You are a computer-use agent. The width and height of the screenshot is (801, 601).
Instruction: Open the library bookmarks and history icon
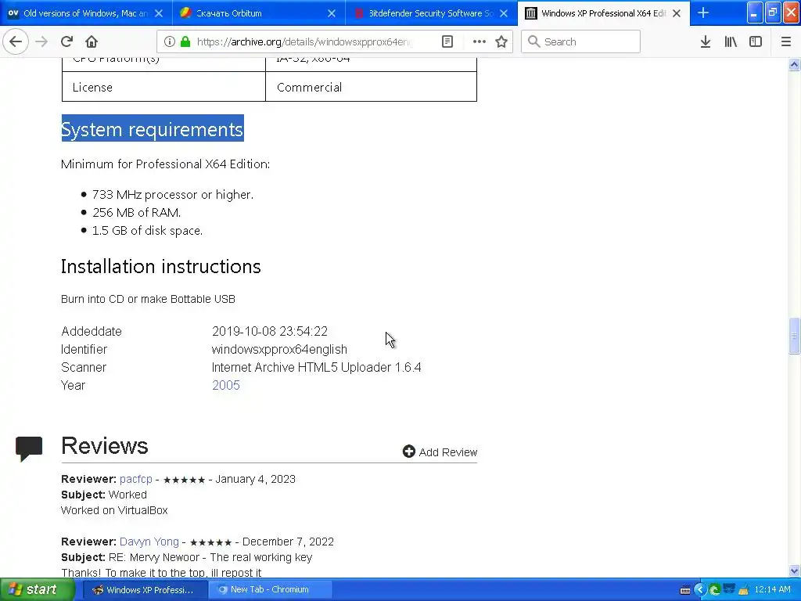point(731,41)
